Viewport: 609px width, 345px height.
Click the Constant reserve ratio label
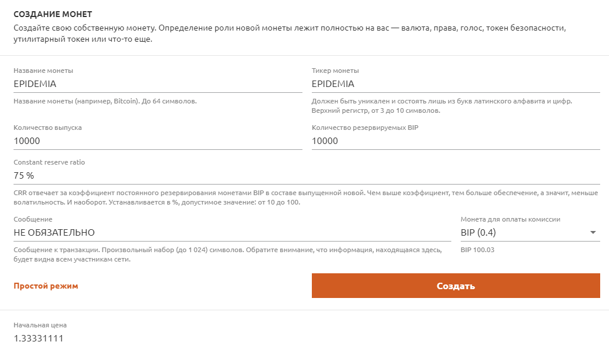(49, 162)
